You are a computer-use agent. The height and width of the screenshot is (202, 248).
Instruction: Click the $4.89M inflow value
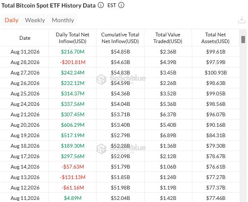point(73,198)
